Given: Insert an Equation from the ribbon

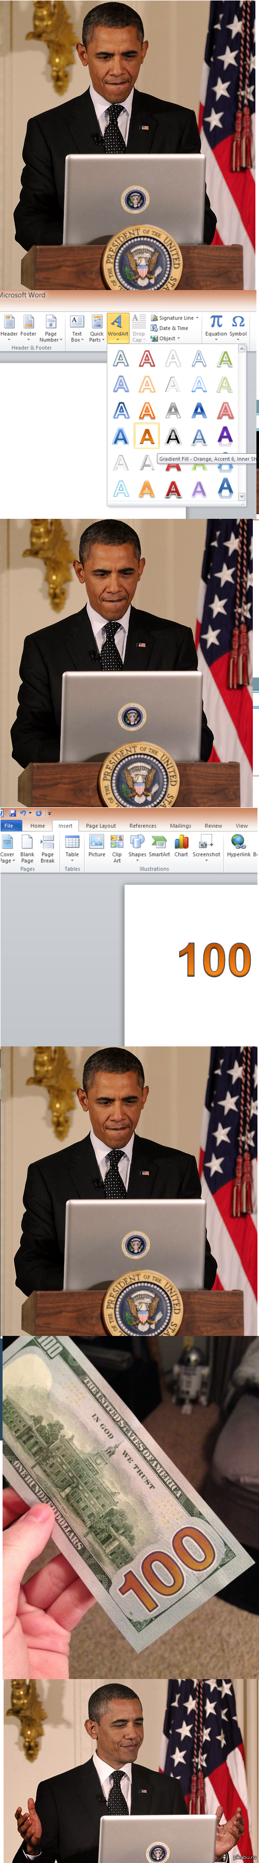Looking at the screenshot, I should click(x=216, y=326).
